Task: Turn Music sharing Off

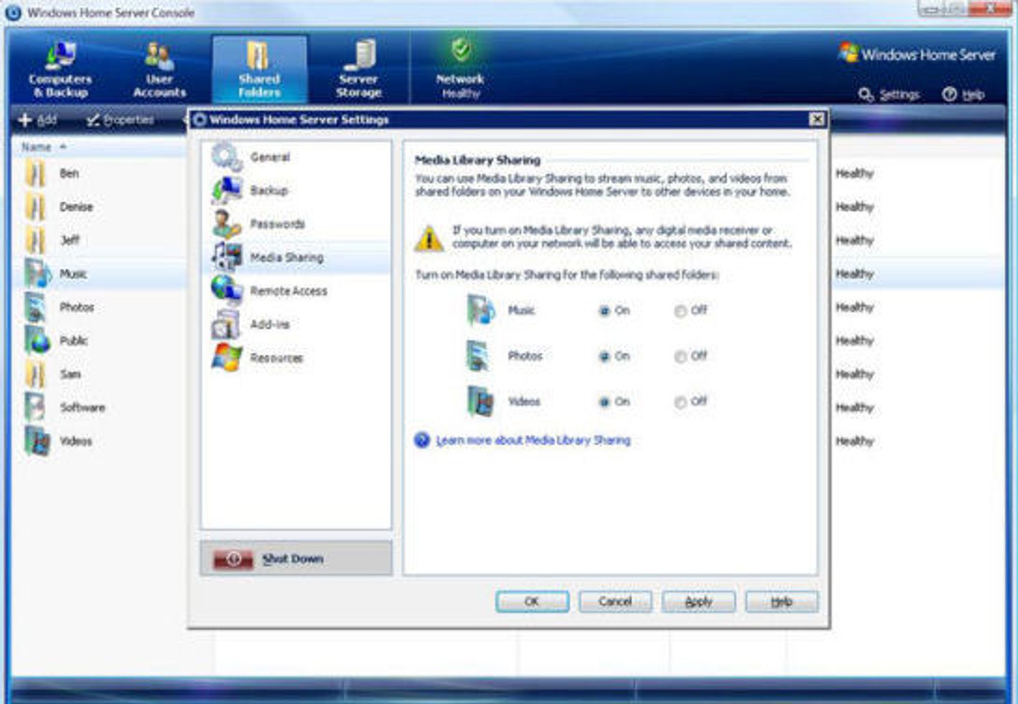Action: [x=680, y=311]
